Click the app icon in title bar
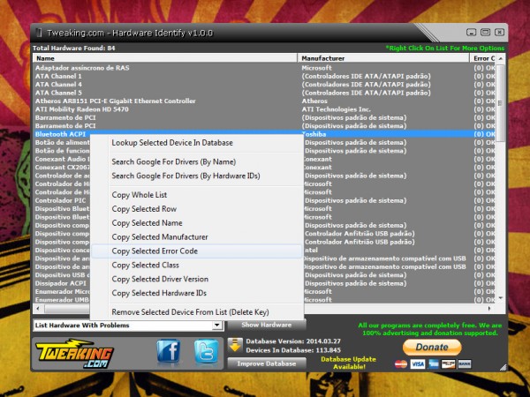The image size is (530, 397). point(39,33)
